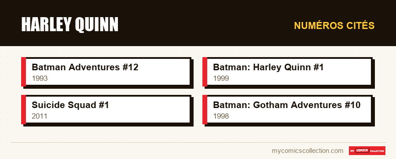This screenshot has height=159, width=396.
Task: Click the red accent of Batman: Harley Quinn #1
Action: pos(205,72)
